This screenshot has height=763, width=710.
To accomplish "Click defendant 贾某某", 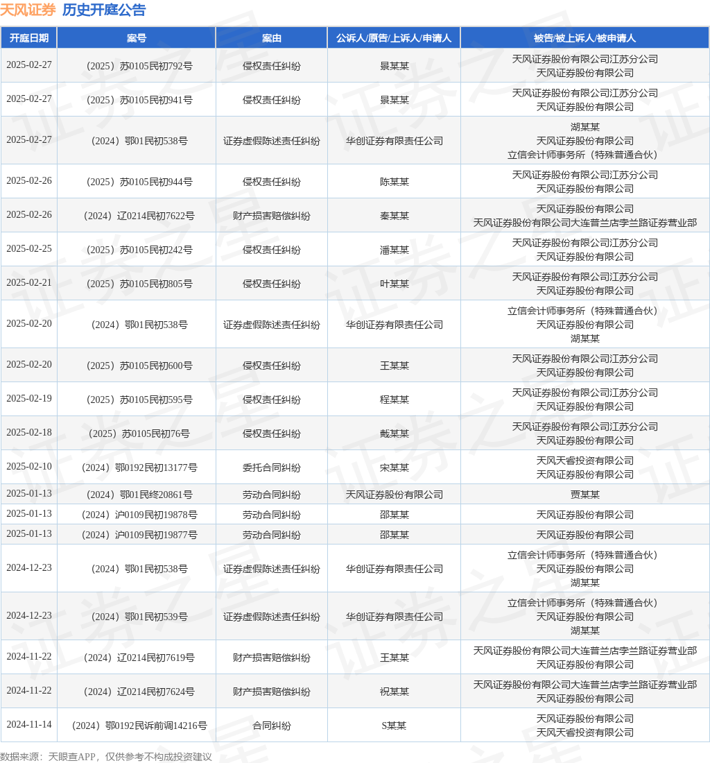I will pos(585,495).
